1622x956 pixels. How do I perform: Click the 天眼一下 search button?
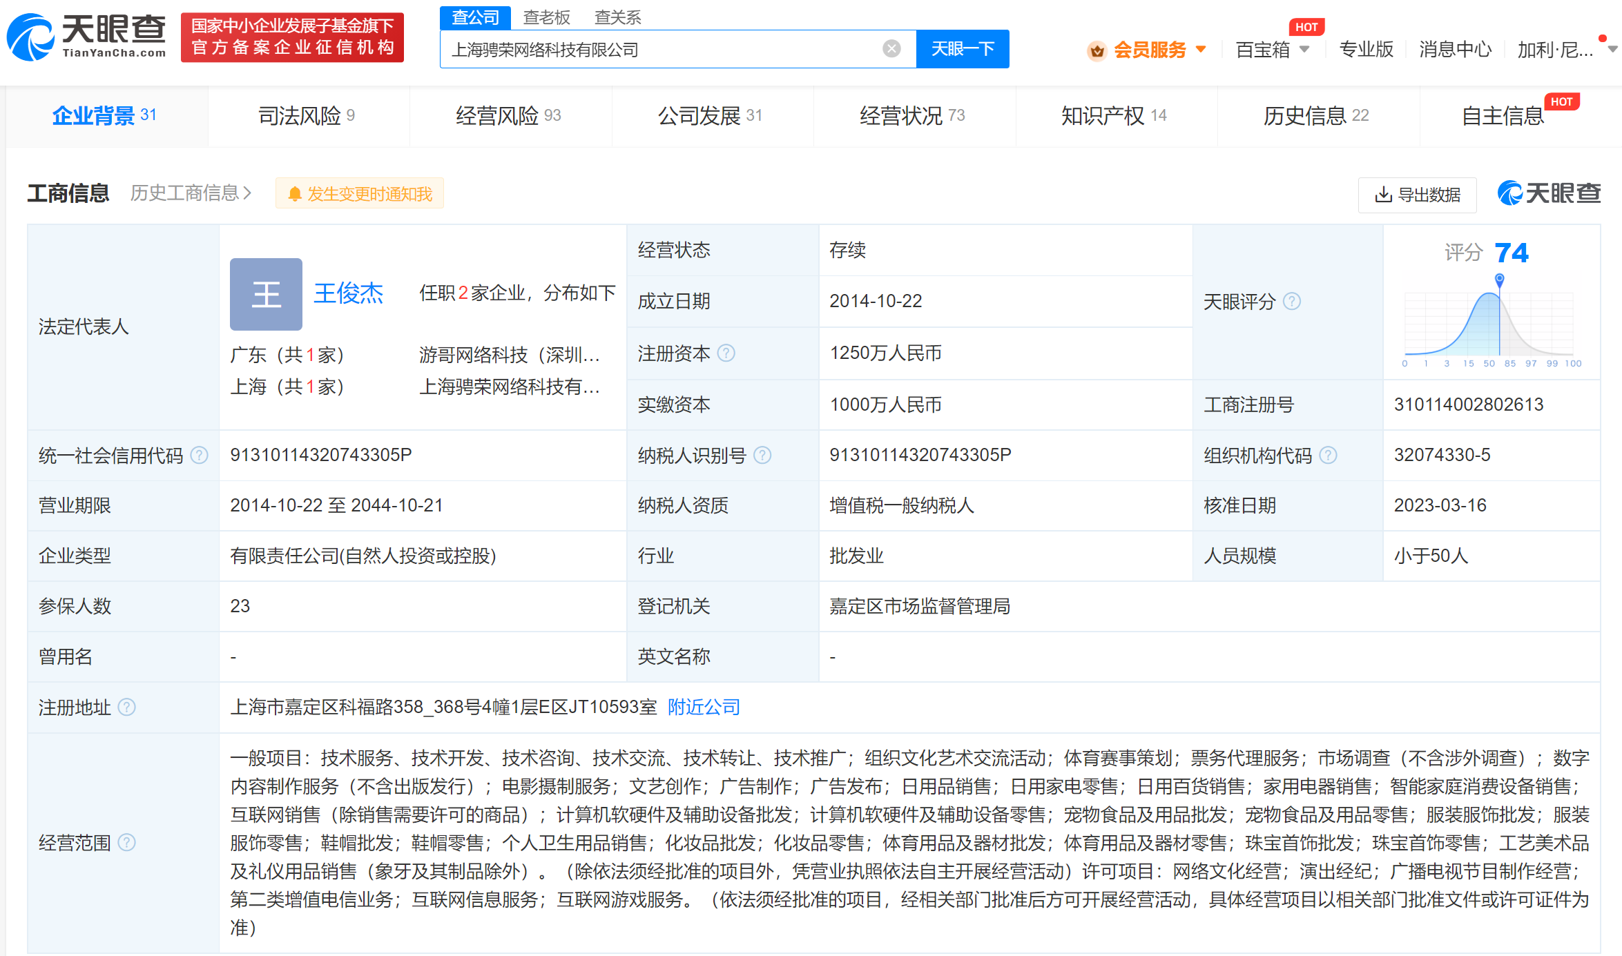pyautogui.click(x=963, y=48)
